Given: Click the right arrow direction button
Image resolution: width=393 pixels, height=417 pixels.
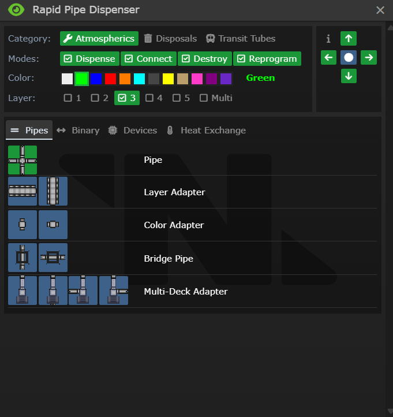Looking at the screenshot, I should click(369, 58).
